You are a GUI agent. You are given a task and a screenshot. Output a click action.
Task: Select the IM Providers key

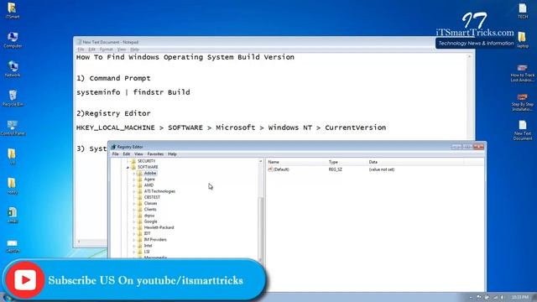click(x=155, y=240)
